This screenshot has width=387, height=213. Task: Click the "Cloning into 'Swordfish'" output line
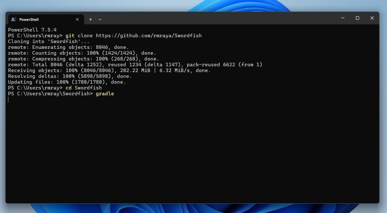pyautogui.click(x=49, y=41)
